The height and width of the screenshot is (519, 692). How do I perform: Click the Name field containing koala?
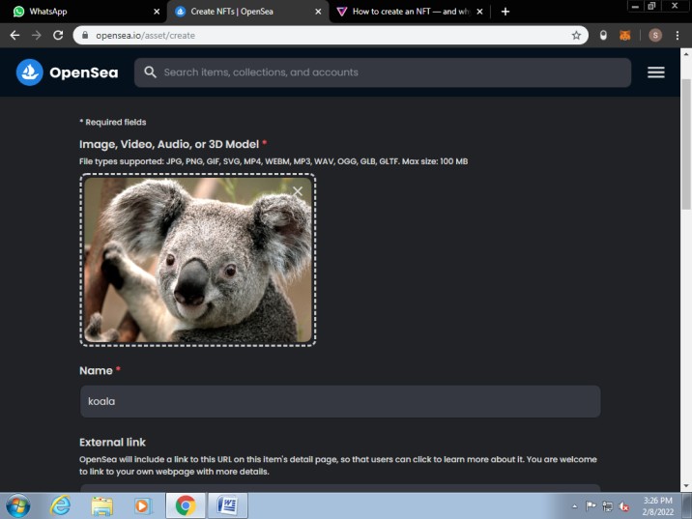coord(339,401)
